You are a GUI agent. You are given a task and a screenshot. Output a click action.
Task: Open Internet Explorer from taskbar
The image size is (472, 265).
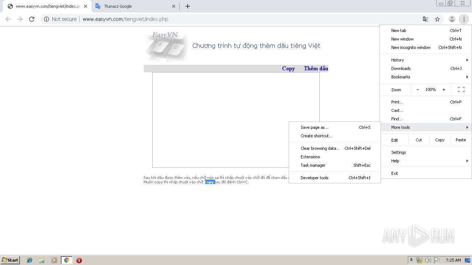tap(29, 260)
